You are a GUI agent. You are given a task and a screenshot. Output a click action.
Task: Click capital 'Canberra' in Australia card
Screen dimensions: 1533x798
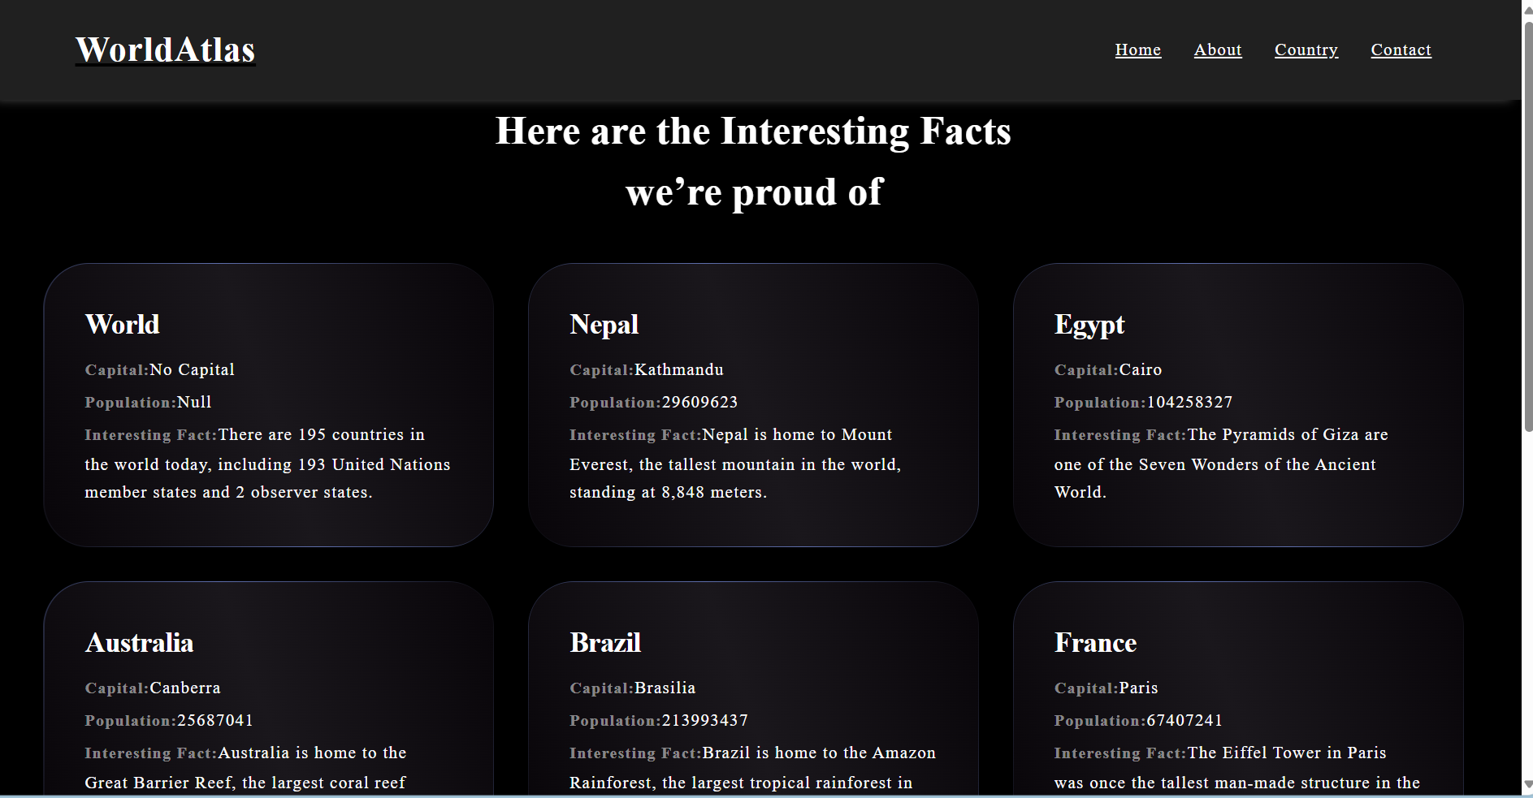(x=185, y=688)
